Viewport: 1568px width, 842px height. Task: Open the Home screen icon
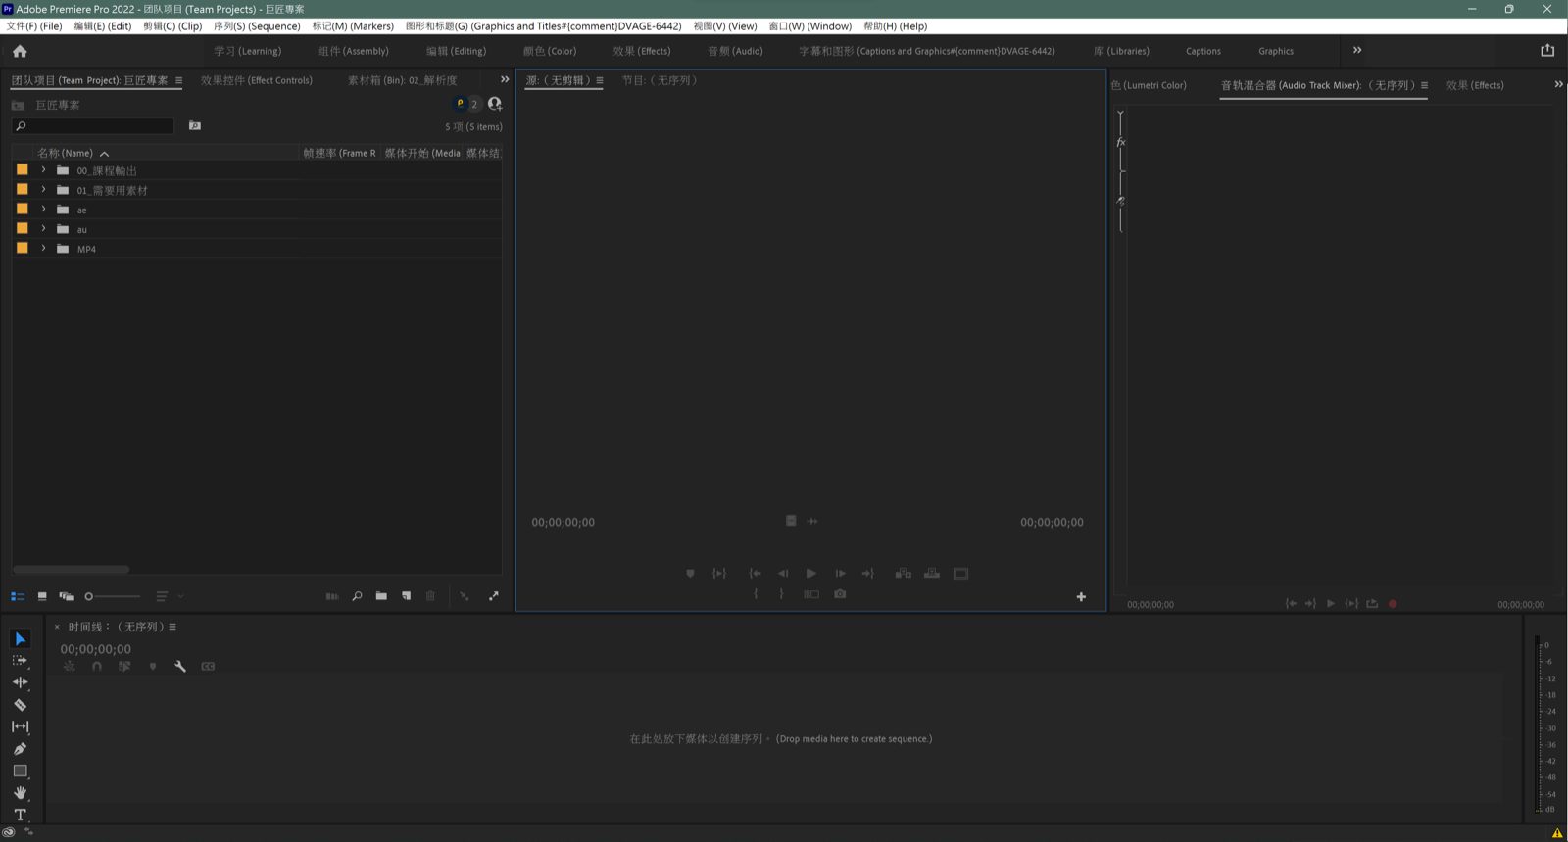coord(20,51)
